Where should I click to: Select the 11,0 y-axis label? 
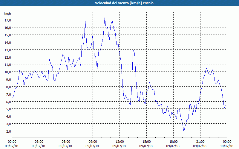click(8, 65)
